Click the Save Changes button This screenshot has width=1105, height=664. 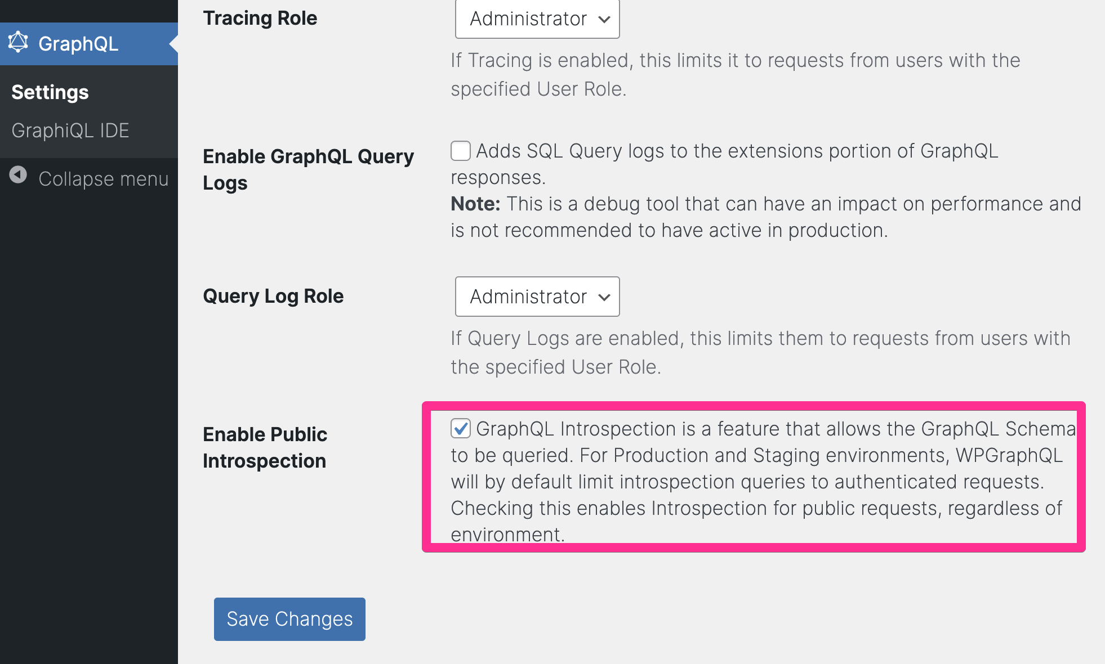(289, 619)
